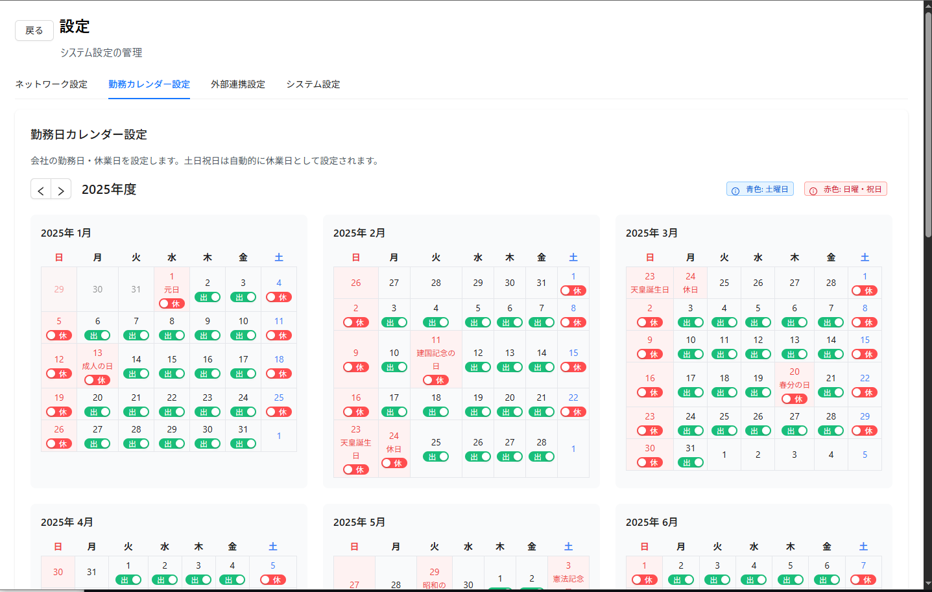Toggle January 1 元日 holiday switch
932x592 pixels.
coord(171,303)
